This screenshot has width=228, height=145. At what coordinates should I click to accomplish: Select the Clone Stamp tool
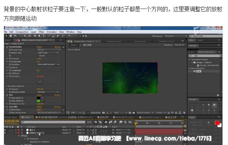(x=53, y=36)
